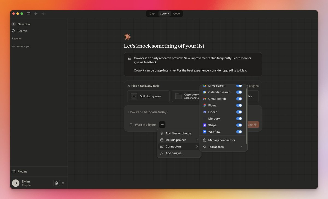Select Manage connectors menu entry
The width and height of the screenshot is (328, 199).
pos(223,140)
